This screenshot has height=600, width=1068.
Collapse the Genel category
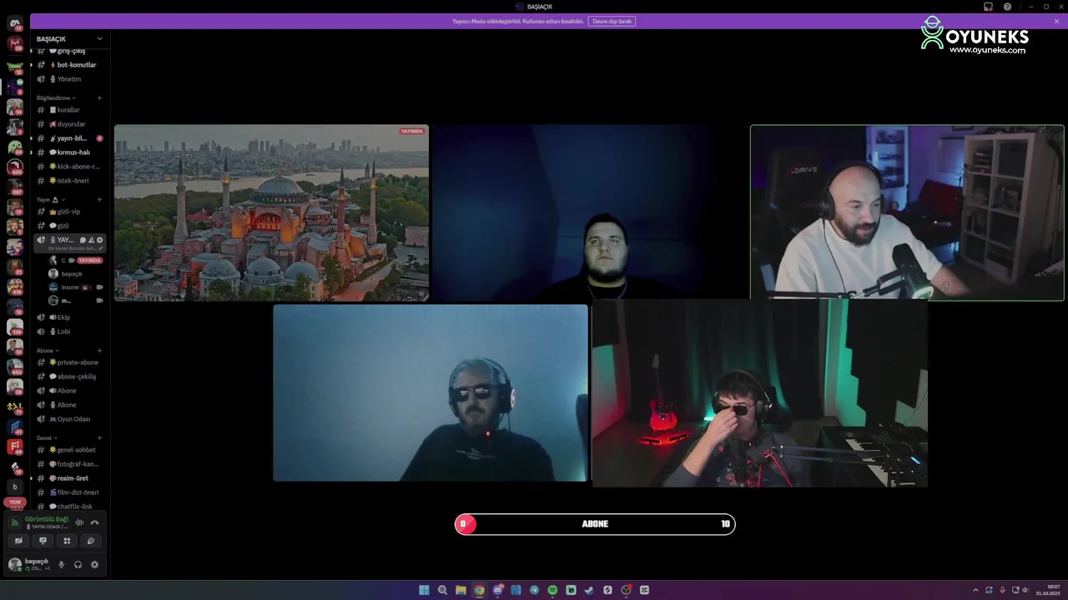(x=47, y=437)
